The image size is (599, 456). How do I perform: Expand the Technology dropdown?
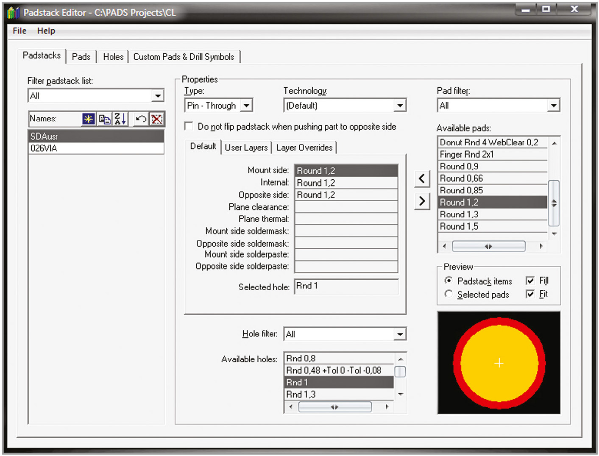[x=400, y=105]
